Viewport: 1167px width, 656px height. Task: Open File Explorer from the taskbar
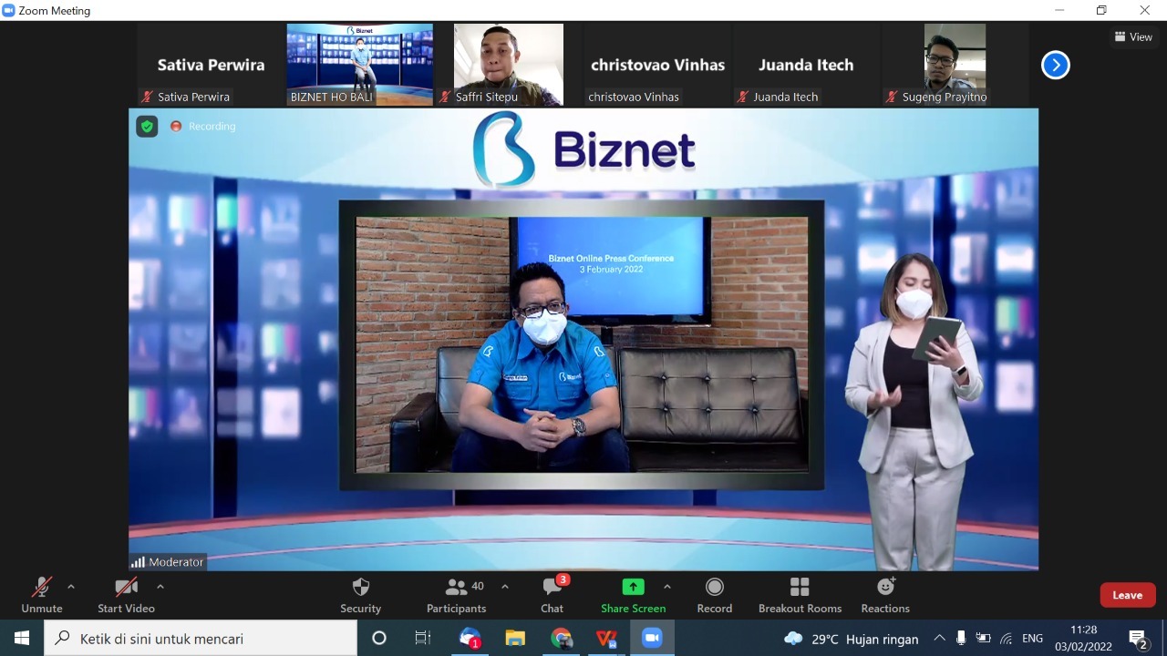pyautogui.click(x=515, y=639)
